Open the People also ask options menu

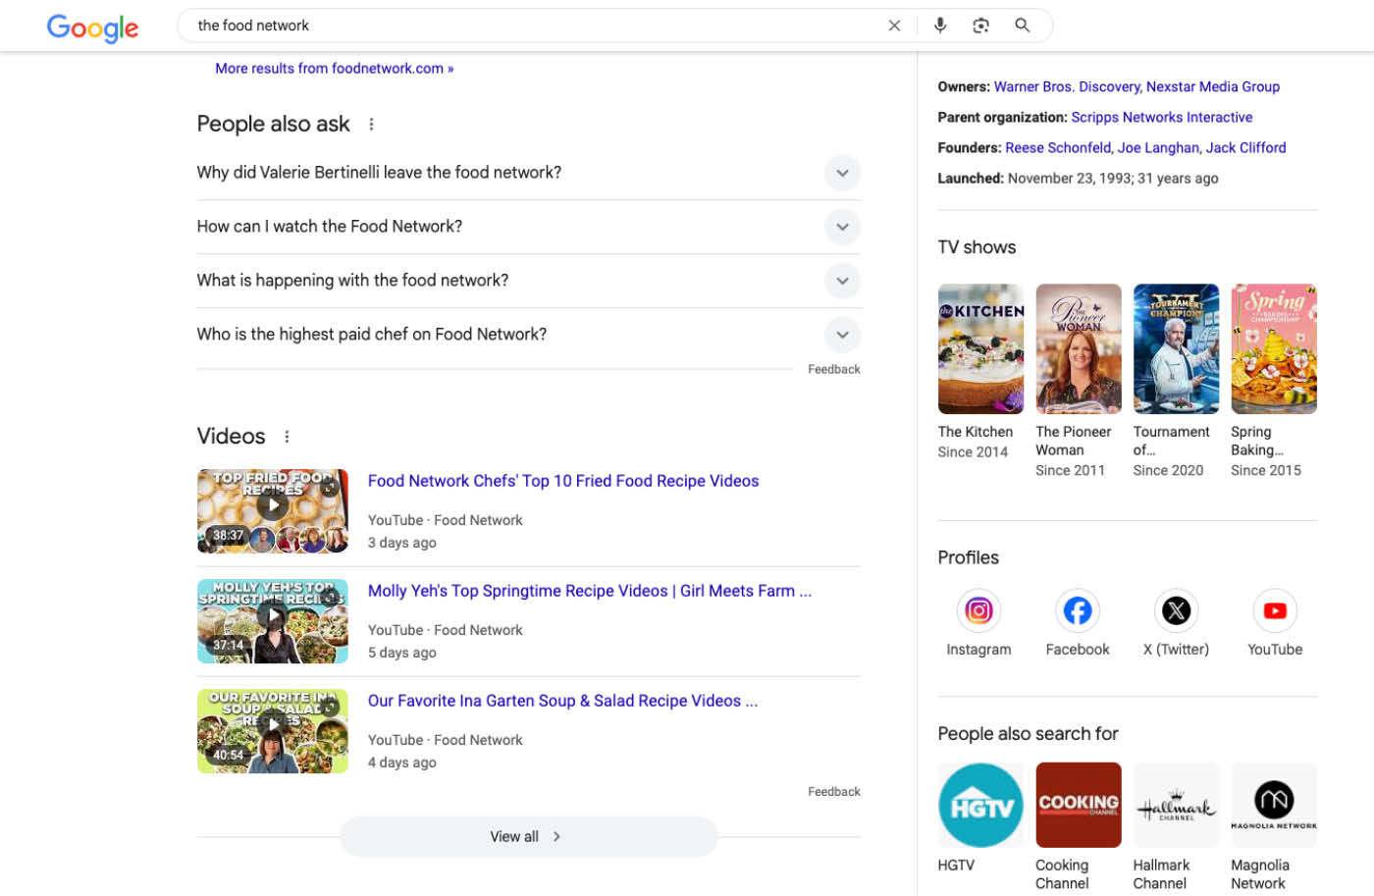point(371,124)
